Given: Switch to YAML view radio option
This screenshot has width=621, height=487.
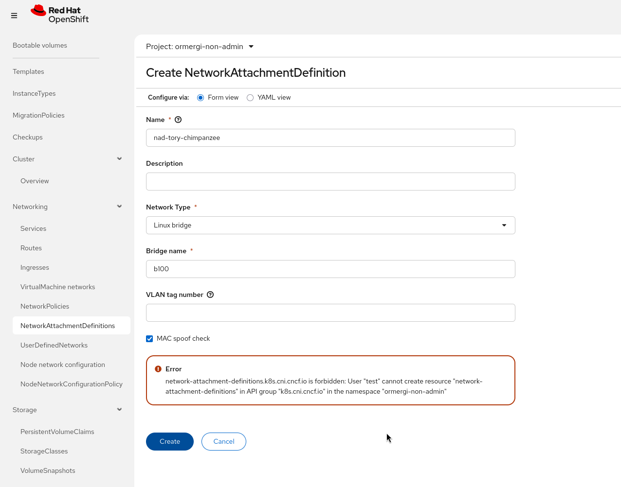Looking at the screenshot, I should [250, 98].
